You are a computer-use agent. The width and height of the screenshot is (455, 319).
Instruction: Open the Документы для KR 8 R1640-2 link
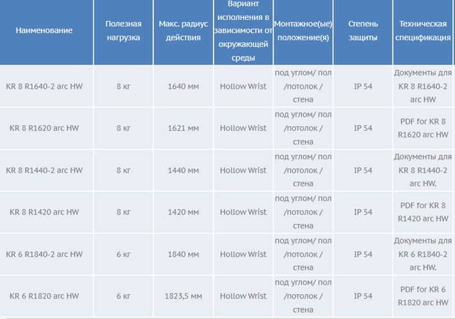[423, 86]
